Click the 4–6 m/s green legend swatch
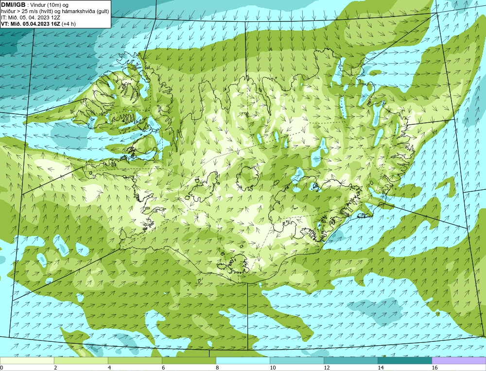486x371 pixels. pos(135,360)
